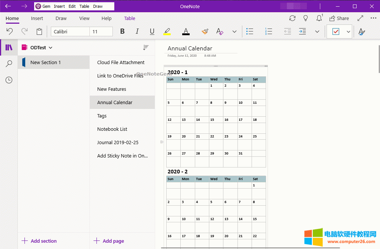
Task: Click the Add page button
Action: (x=109, y=241)
